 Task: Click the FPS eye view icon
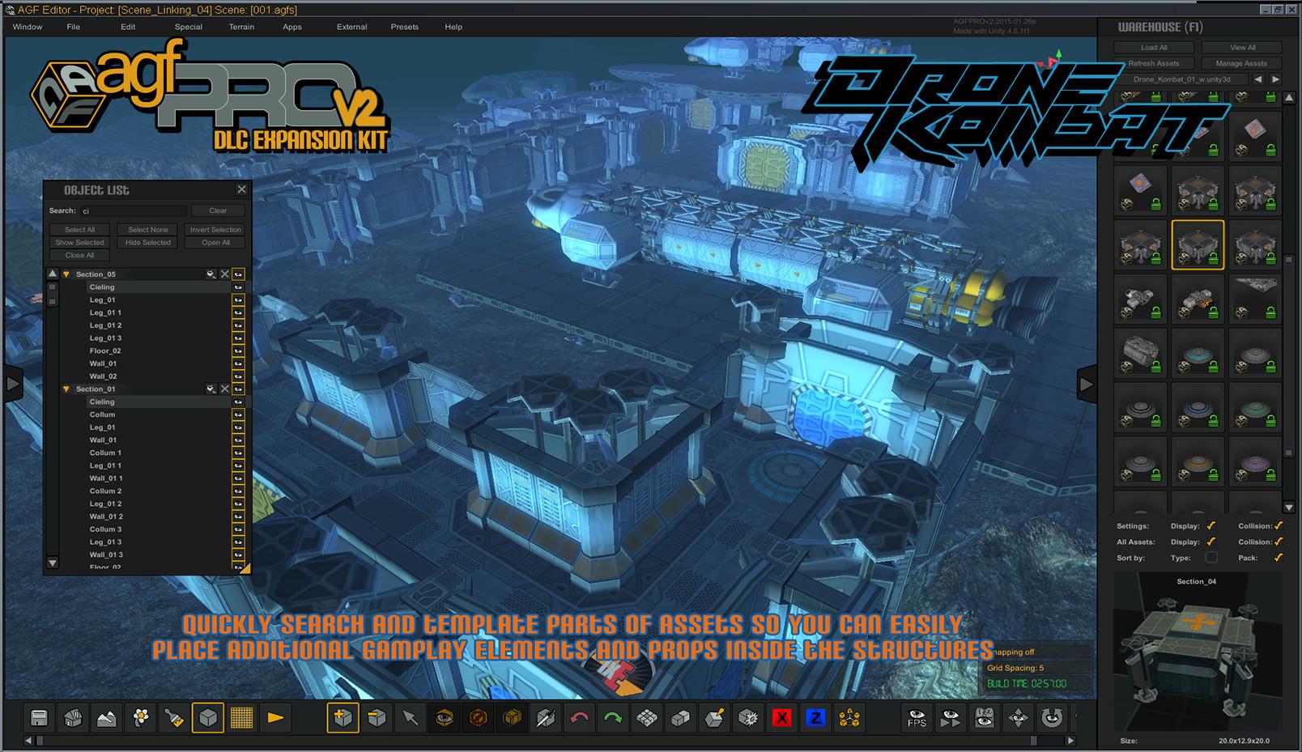[x=916, y=717]
